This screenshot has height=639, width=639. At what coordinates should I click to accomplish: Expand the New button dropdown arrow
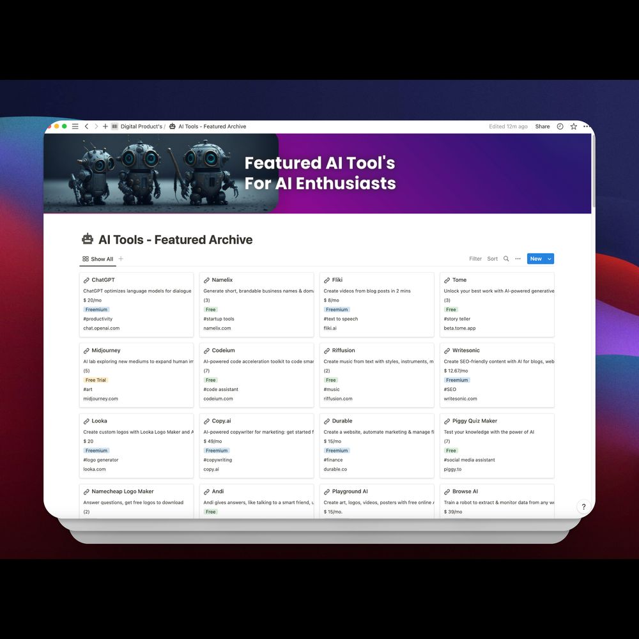(x=550, y=259)
